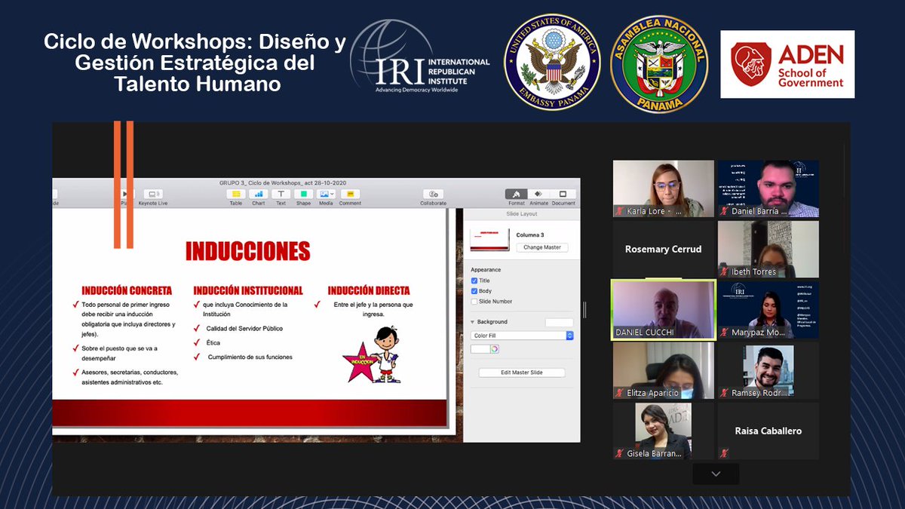Screen dimensions: 905x509
Task: Switch to the Format inspector tab
Action: [x=516, y=194]
